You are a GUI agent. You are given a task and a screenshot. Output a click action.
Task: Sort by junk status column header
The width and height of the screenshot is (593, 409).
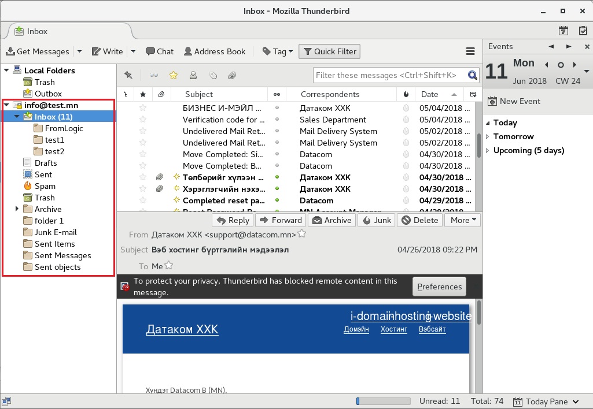[406, 94]
